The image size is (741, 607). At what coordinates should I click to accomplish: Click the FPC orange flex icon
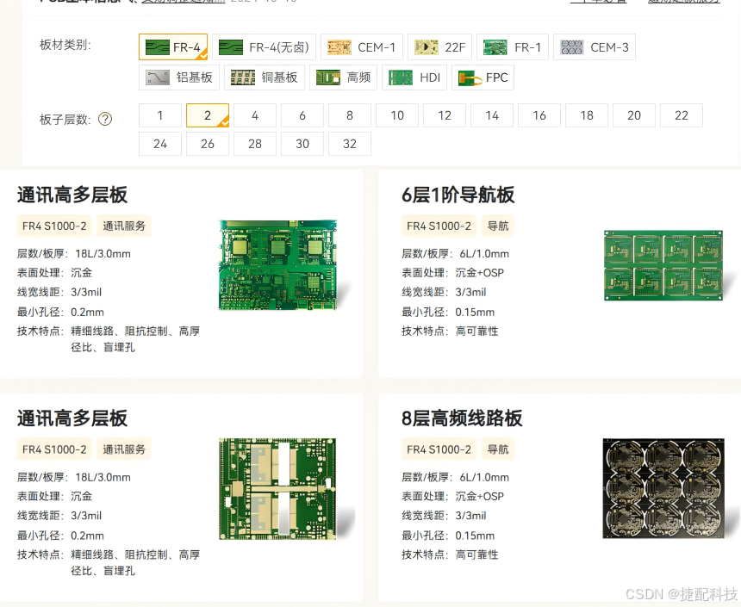pyautogui.click(x=470, y=78)
